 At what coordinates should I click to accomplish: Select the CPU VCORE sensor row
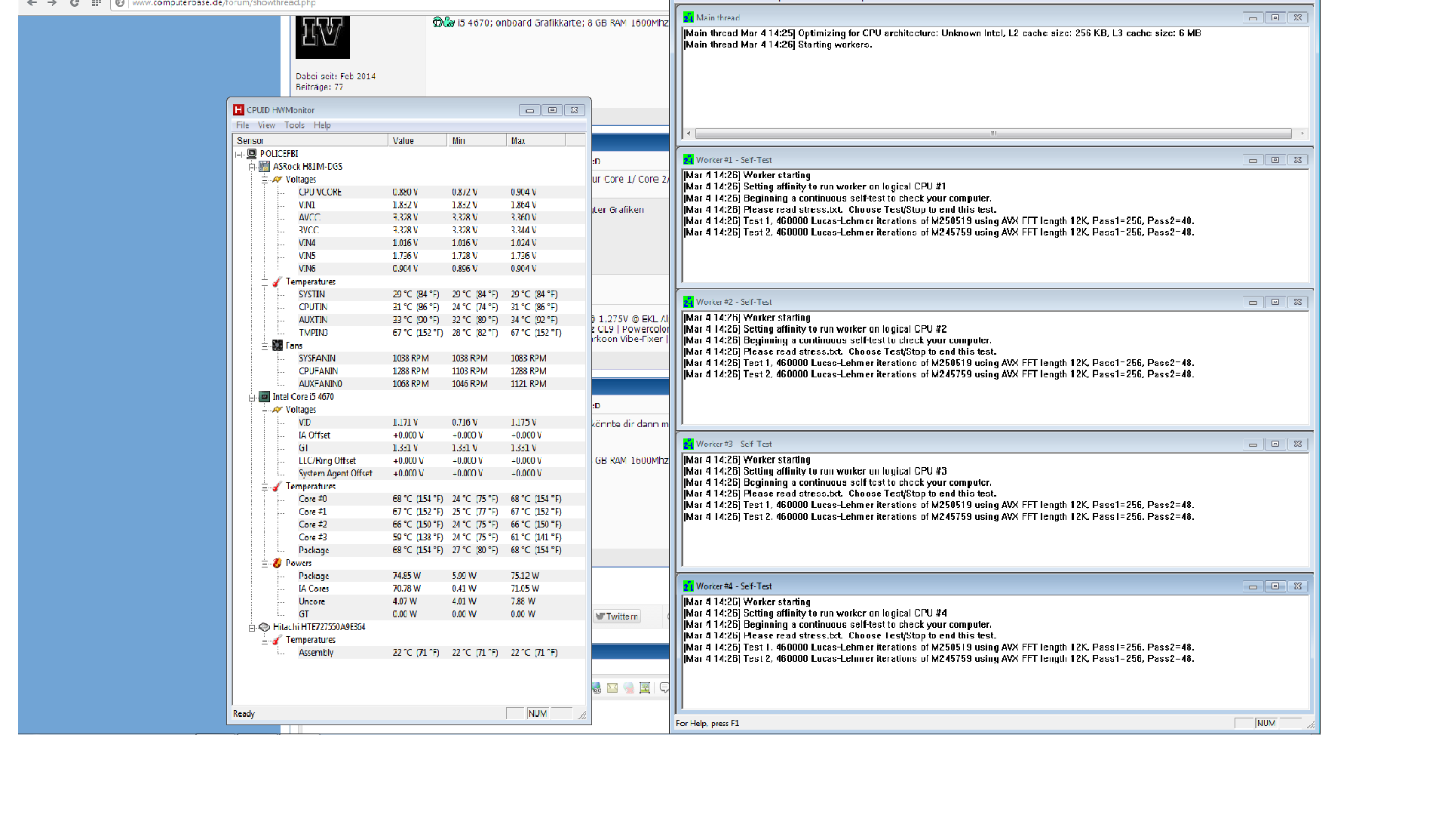(320, 192)
